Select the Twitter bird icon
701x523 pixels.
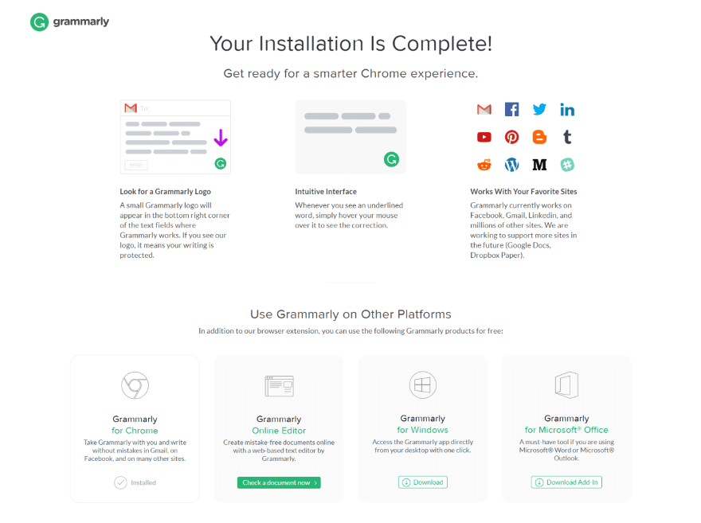point(539,110)
